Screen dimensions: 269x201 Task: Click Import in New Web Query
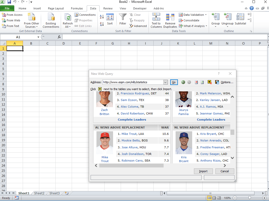(203, 171)
